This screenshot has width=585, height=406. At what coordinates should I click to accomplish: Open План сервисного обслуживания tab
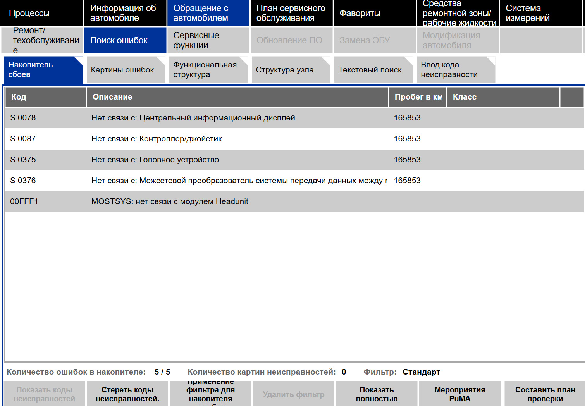tap(291, 13)
